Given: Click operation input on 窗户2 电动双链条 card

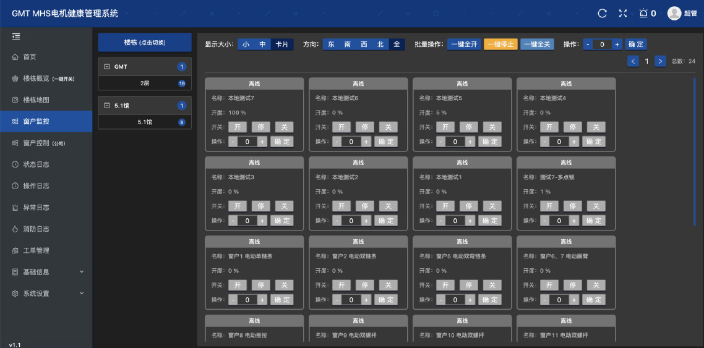Looking at the screenshot, I should click(351, 300).
